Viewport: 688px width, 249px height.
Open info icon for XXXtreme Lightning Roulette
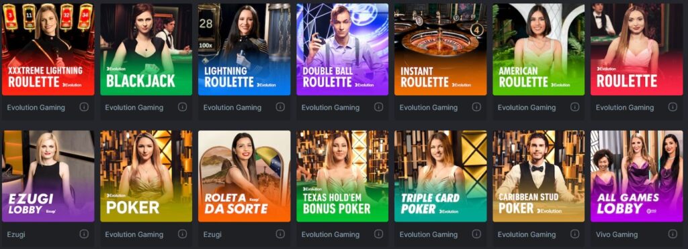click(x=84, y=107)
